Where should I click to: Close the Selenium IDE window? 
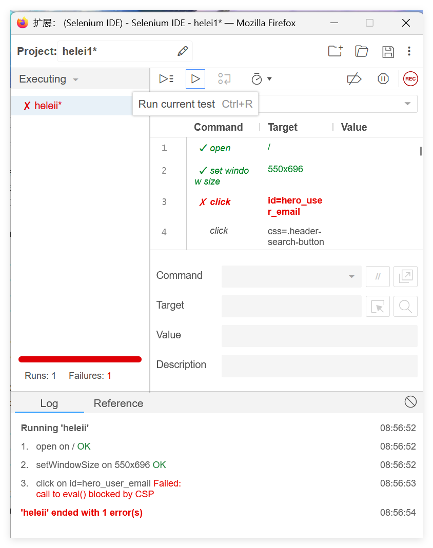click(406, 23)
